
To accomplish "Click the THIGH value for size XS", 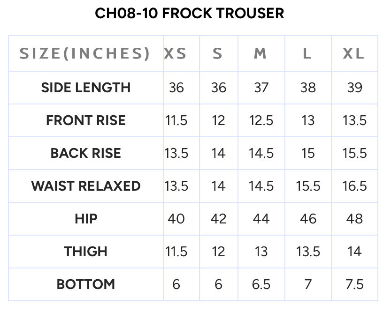I will click(176, 252).
